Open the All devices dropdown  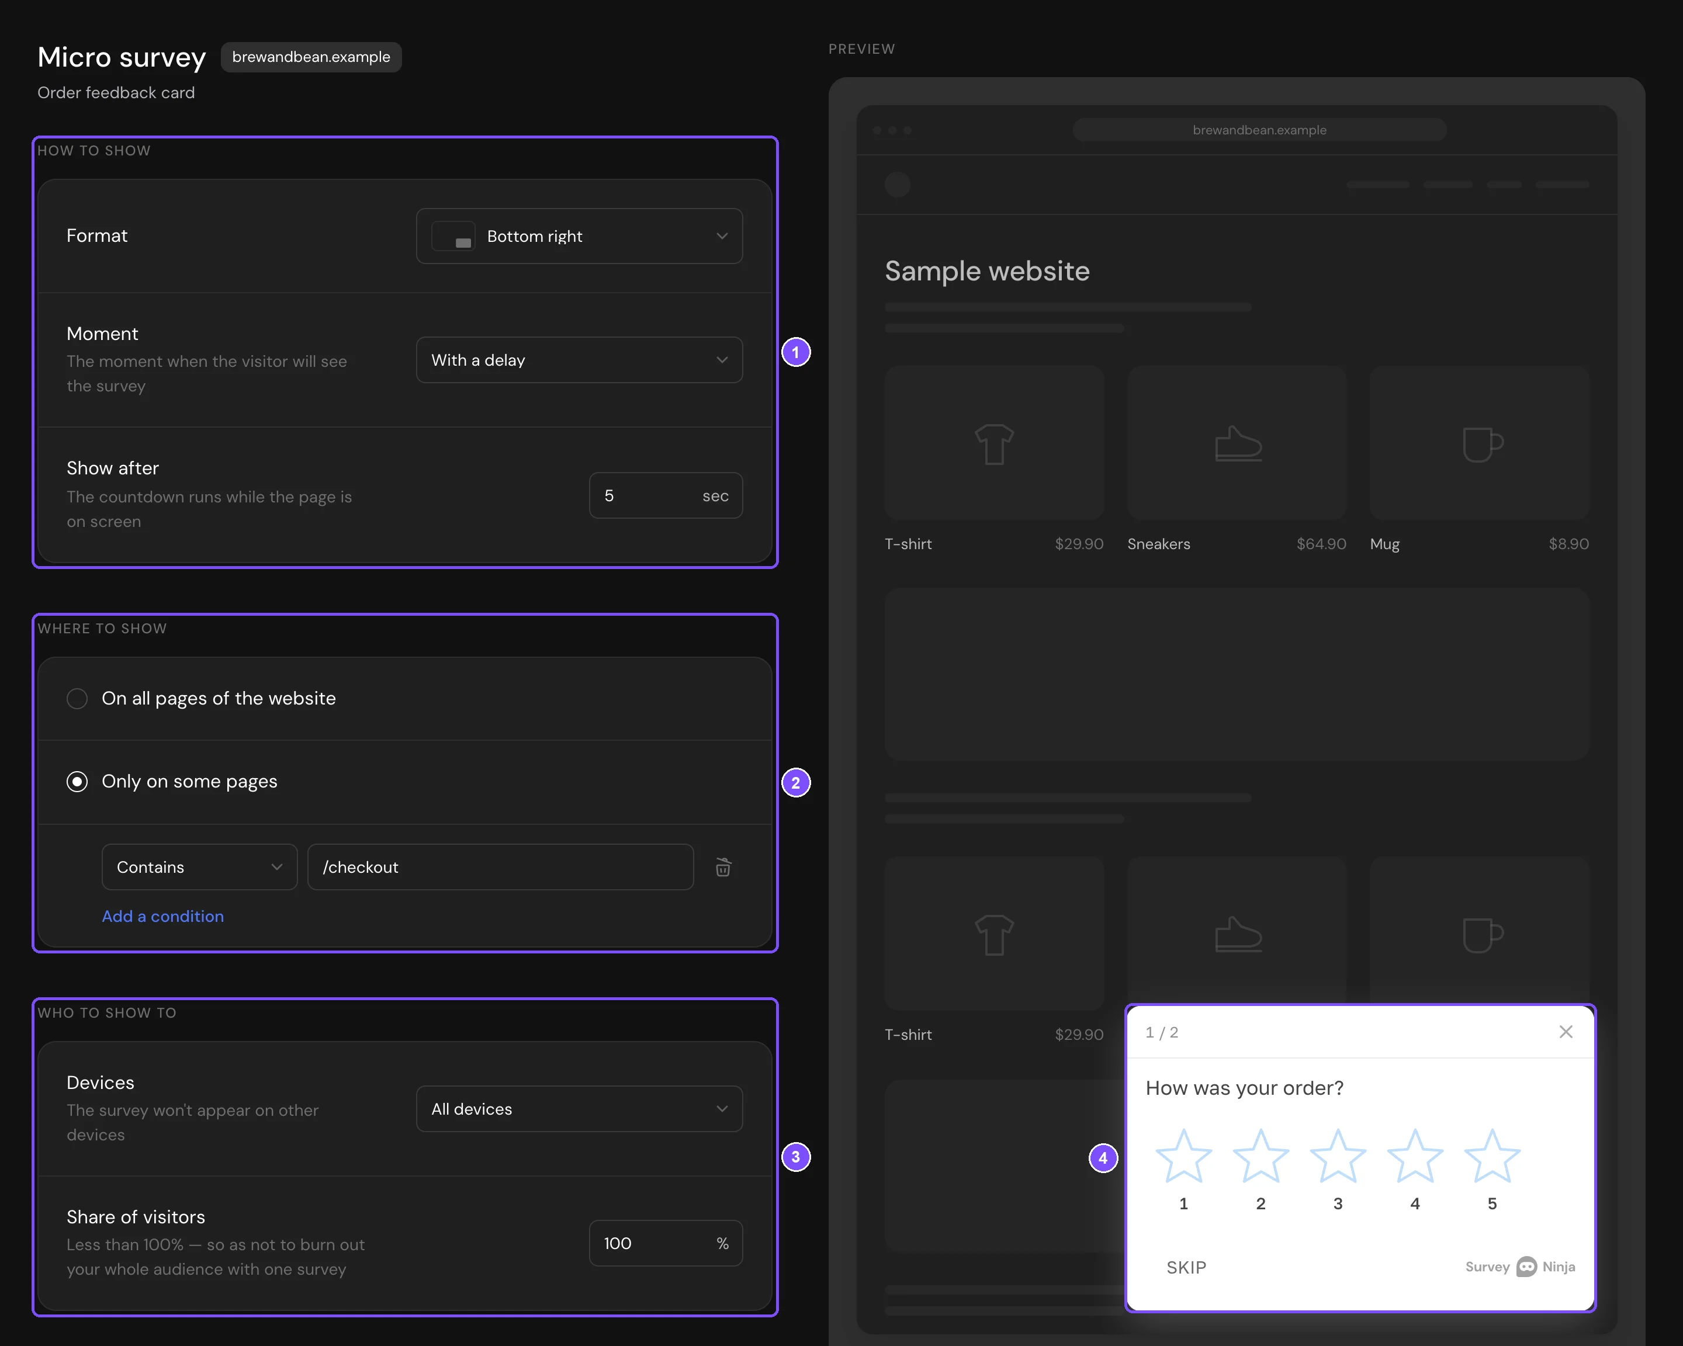tap(579, 1109)
